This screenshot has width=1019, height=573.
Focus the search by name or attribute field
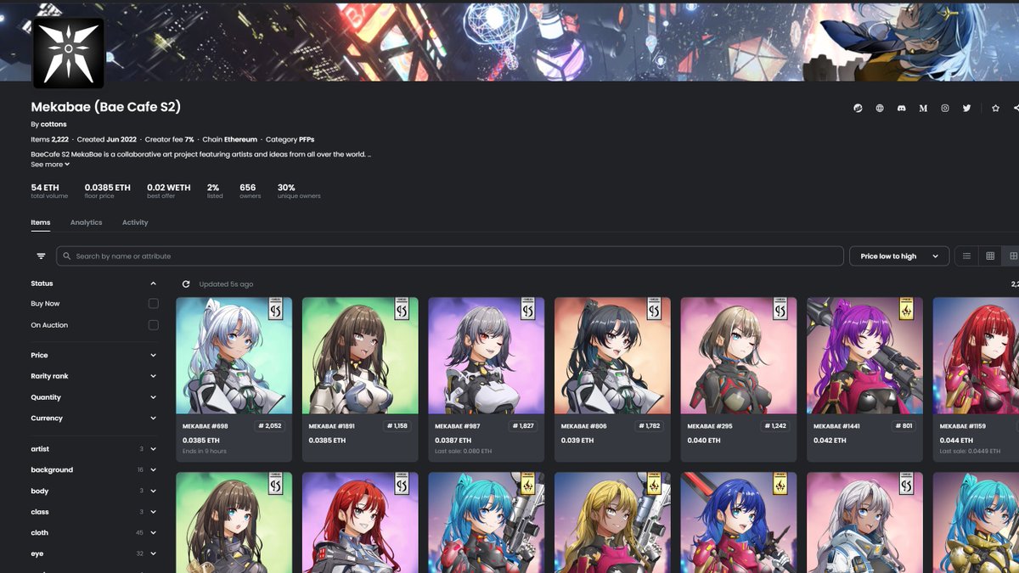tap(450, 256)
